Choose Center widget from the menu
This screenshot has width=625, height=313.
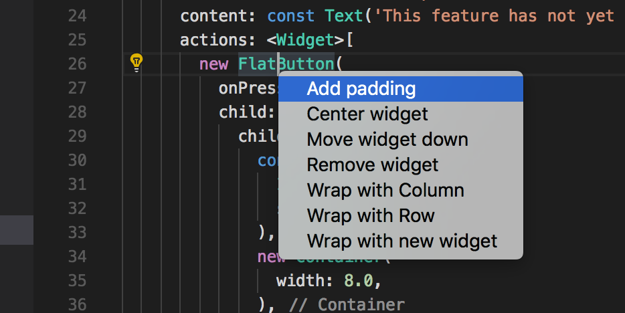pyautogui.click(x=367, y=114)
